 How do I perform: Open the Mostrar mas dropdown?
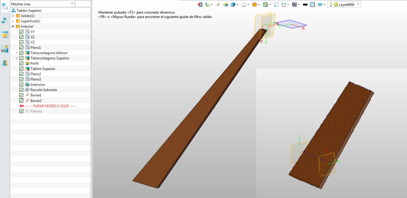tap(42, 4)
